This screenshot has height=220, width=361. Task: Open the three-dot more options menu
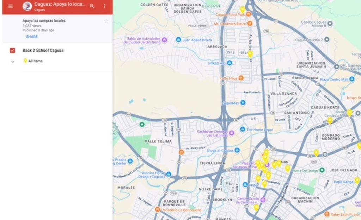[104, 6]
